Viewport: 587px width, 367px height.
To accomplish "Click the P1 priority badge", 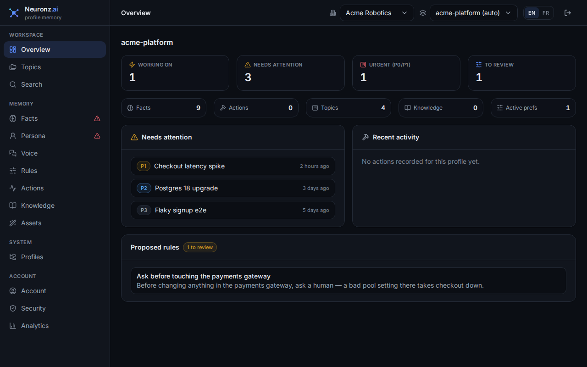I will pos(144,166).
